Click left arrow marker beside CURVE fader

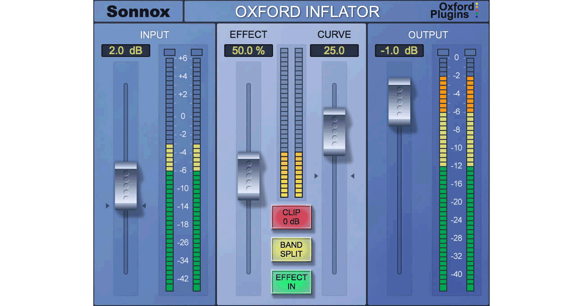(x=316, y=176)
